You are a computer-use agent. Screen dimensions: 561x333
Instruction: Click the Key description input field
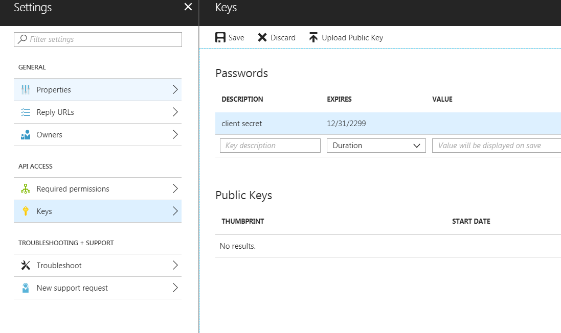(270, 145)
